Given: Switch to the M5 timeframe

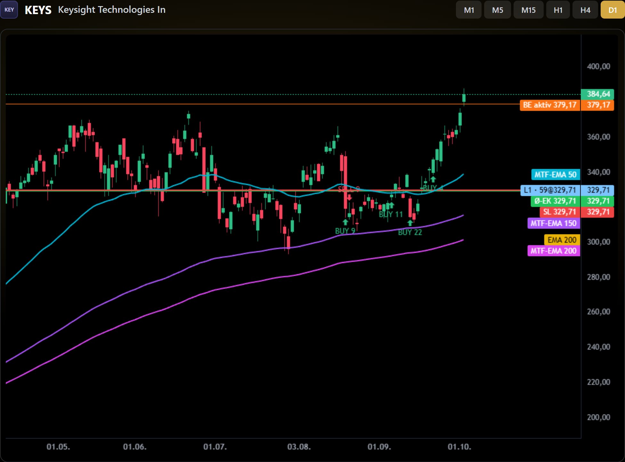Looking at the screenshot, I should (x=498, y=10).
